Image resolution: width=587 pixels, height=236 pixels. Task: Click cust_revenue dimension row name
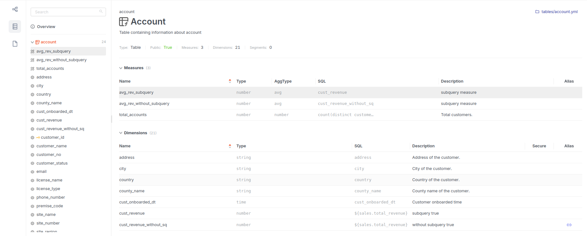pos(132,213)
